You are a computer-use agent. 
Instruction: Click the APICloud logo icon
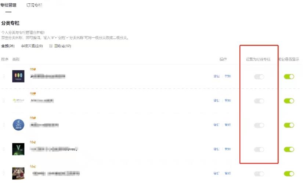click(x=18, y=101)
